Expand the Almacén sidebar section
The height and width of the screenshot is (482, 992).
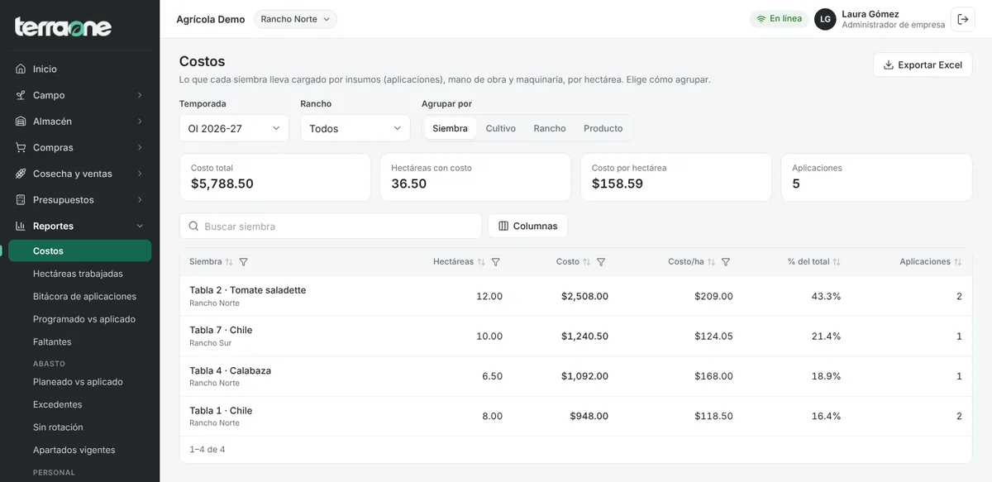click(79, 122)
